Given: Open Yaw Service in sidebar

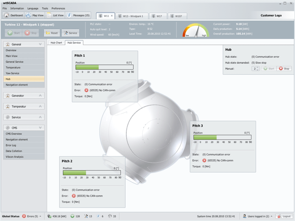Looking at the screenshot, I should pos(24,73).
